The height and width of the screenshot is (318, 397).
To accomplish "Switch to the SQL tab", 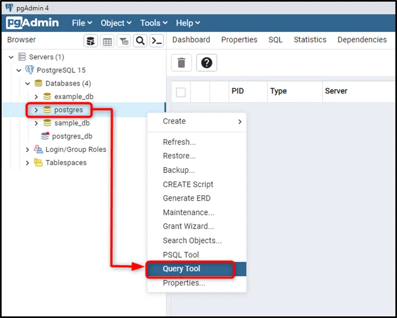I will click(275, 40).
